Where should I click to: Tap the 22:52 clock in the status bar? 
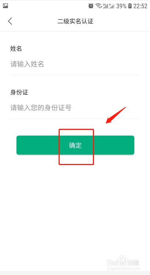click(140, 6)
